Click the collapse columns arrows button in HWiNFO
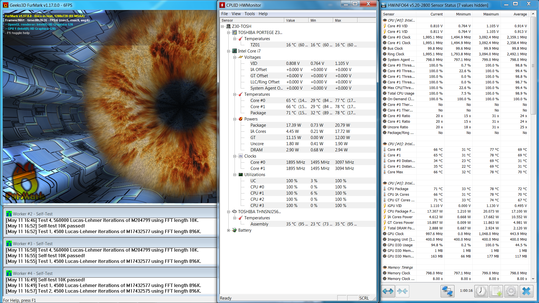539x303 pixels. (x=402, y=291)
